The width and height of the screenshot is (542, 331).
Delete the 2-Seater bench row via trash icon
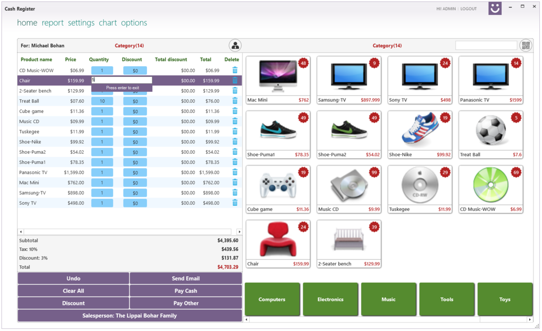click(x=235, y=91)
